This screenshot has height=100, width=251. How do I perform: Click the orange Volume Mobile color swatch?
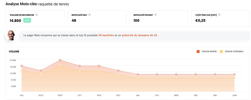pyautogui.click(x=198, y=51)
